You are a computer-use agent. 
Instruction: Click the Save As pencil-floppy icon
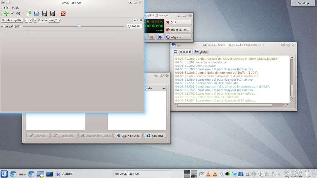pyautogui.click(x=52, y=13)
